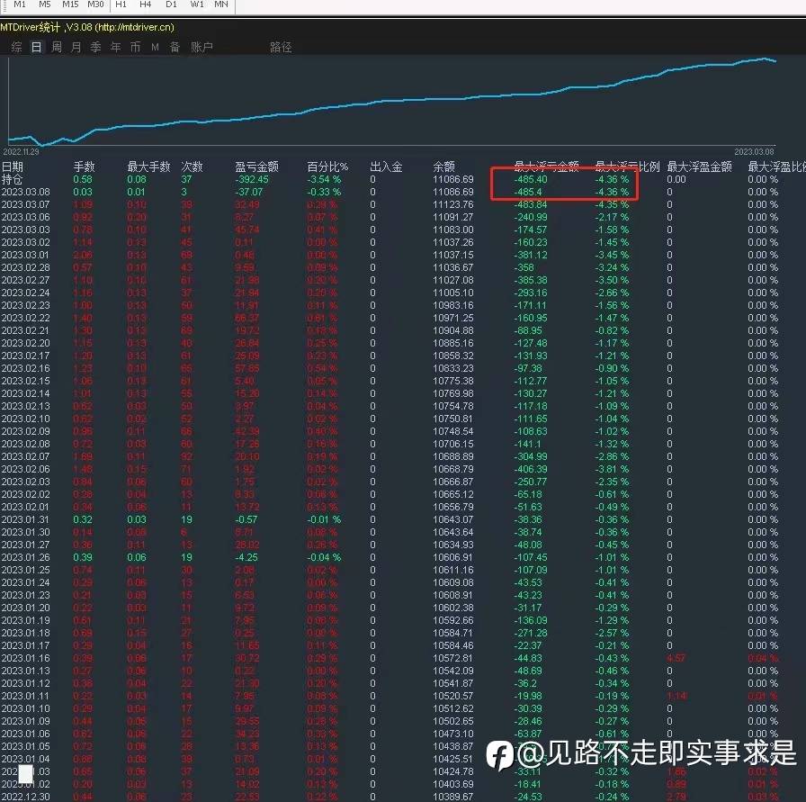Open the 综 summary statistics tab
The height and width of the screenshot is (802, 806).
tap(16, 48)
